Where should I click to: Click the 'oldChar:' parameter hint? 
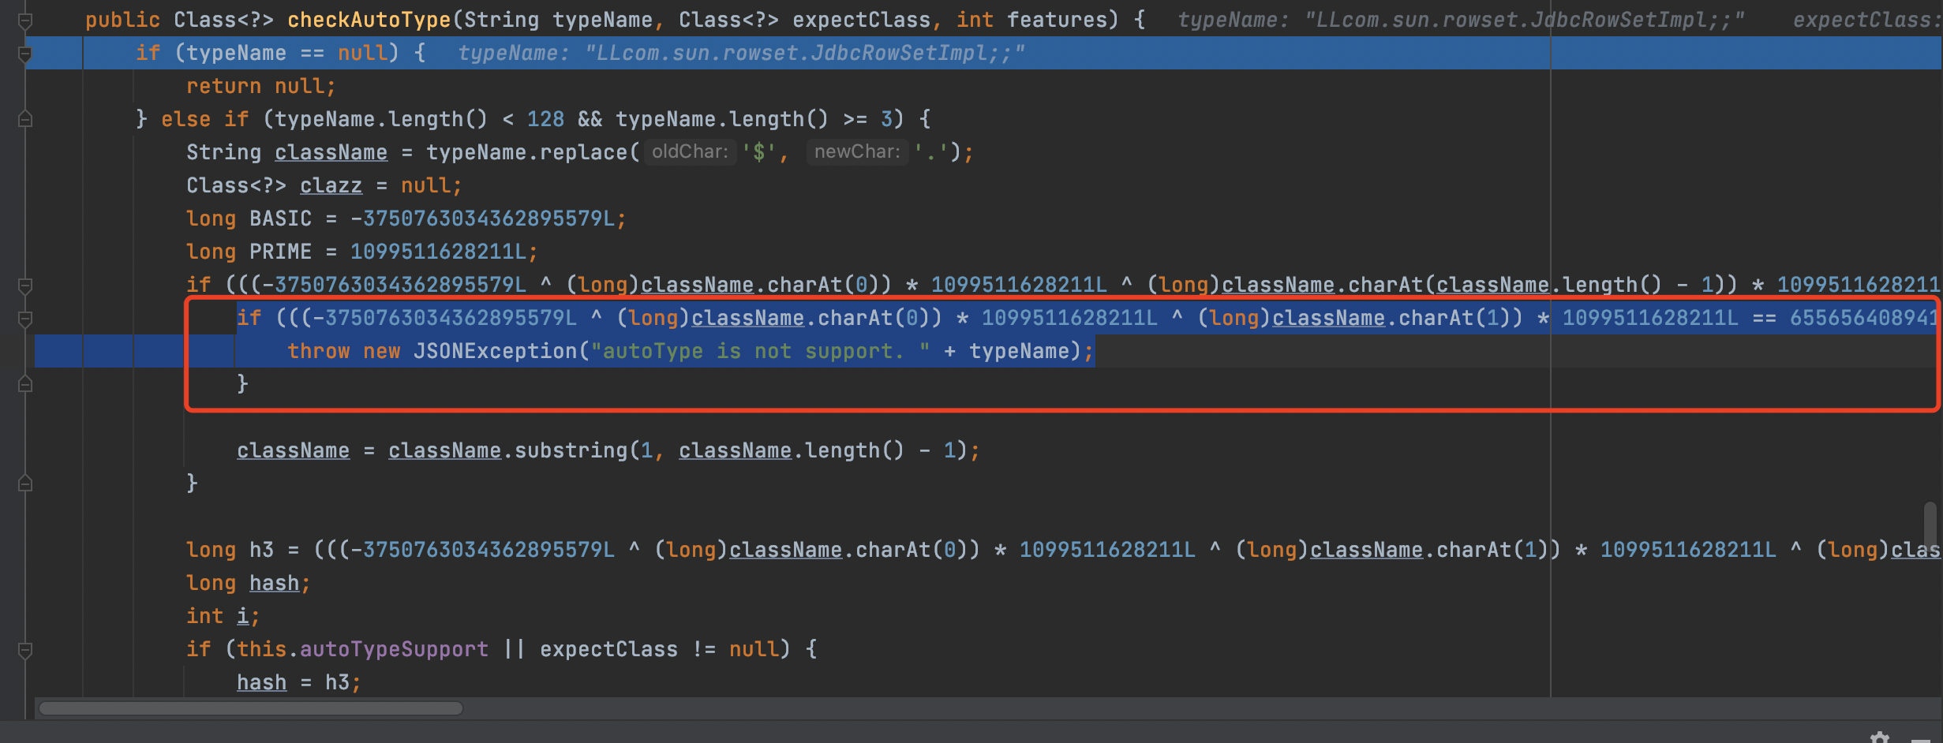pyautogui.click(x=690, y=151)
